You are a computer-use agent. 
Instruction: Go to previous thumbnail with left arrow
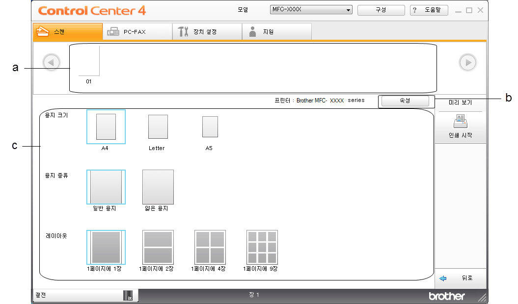(x=51, y=62)
